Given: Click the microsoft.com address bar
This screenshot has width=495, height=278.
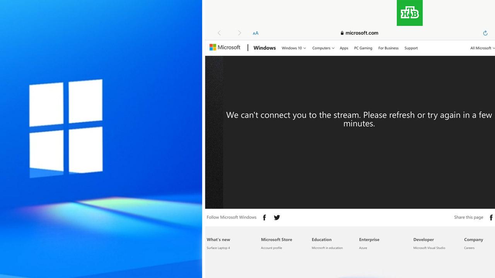Looking at the screenshot, I should click(359, 33).
